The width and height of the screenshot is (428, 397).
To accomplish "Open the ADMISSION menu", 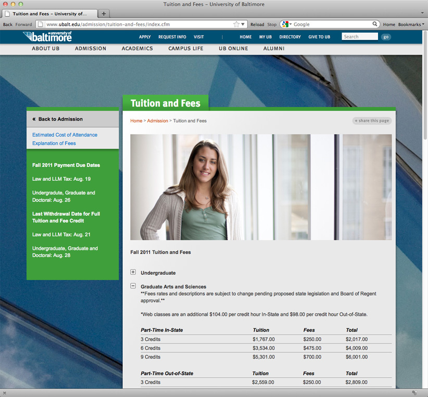I will (91, 48).
